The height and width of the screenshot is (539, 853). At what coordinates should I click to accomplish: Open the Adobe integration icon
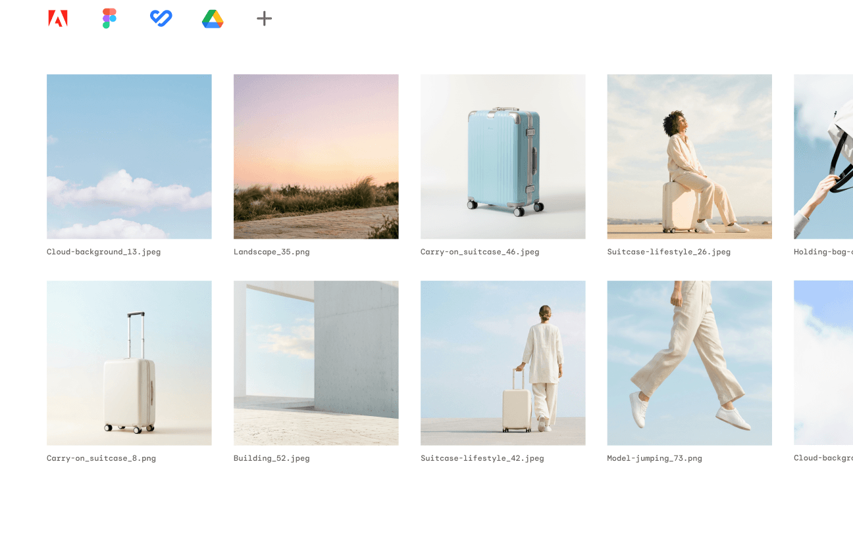pos(58,18)
